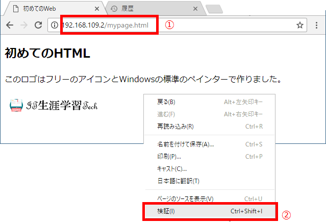
Task: Switch to the 履歴 tab
Action: point(156,9)
